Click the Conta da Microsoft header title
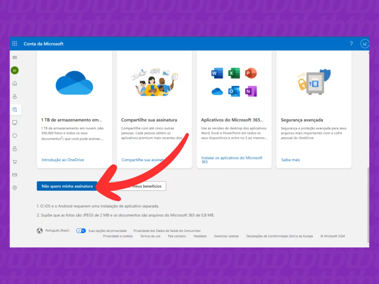Screen dimensions: 379x284 tap(44, 44)
